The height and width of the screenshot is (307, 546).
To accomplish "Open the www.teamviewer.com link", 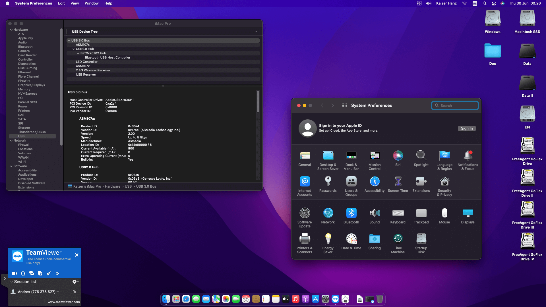I will click(x=64, y=302).
